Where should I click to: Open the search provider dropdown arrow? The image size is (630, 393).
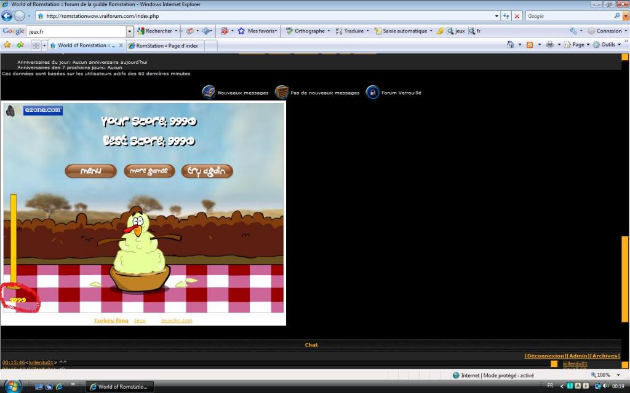626,16
